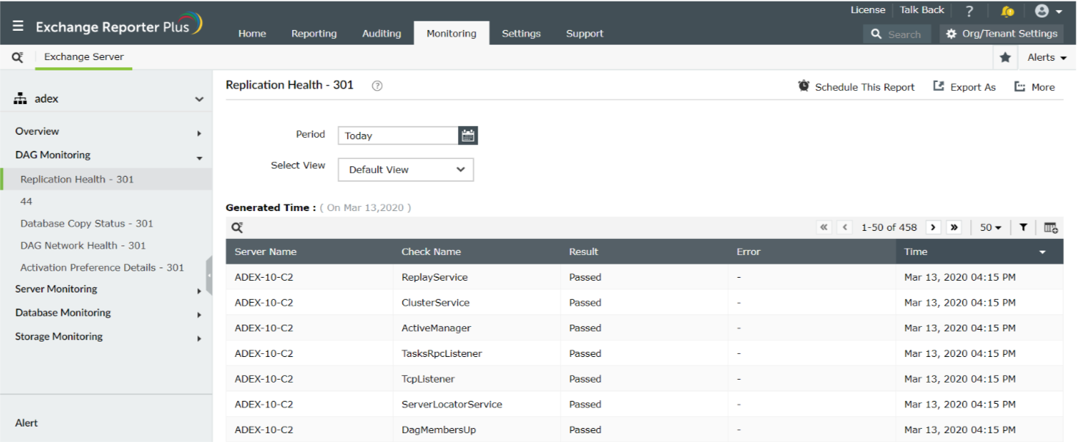Click the Export As icon
Image resolution: width=1081 pixels, height=442 pixels.
pyautogui.click(x=939, y=86)
